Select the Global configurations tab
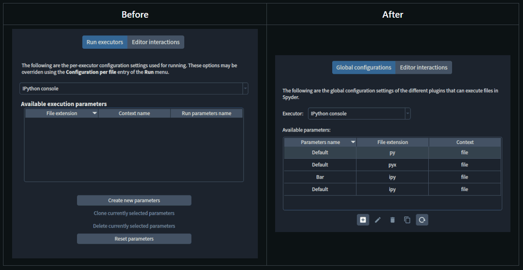The height and width of the screenshot is (270, 523). [363, 67]
